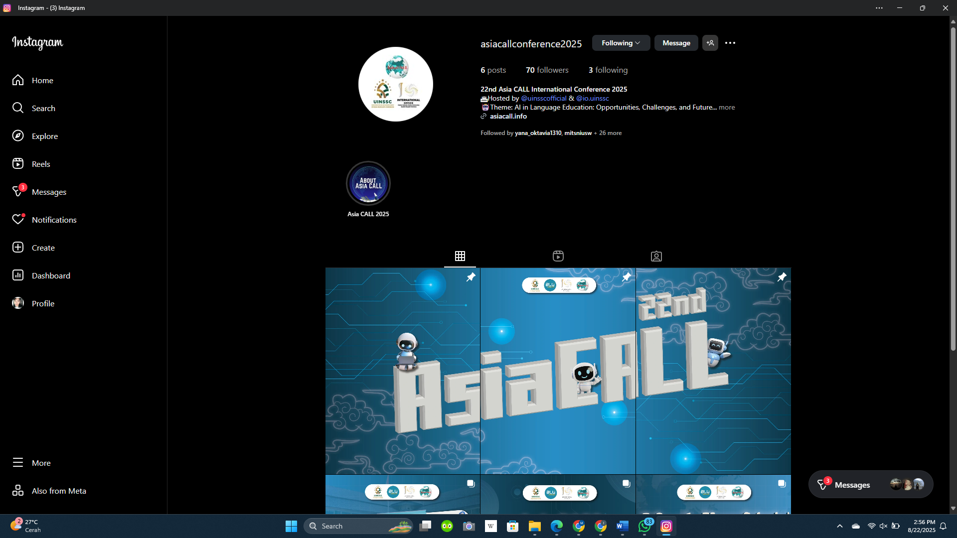Open the Duolingo owl taskbar icon
The height and width of the screenshot is (538, 957).
tap(447, 526)
